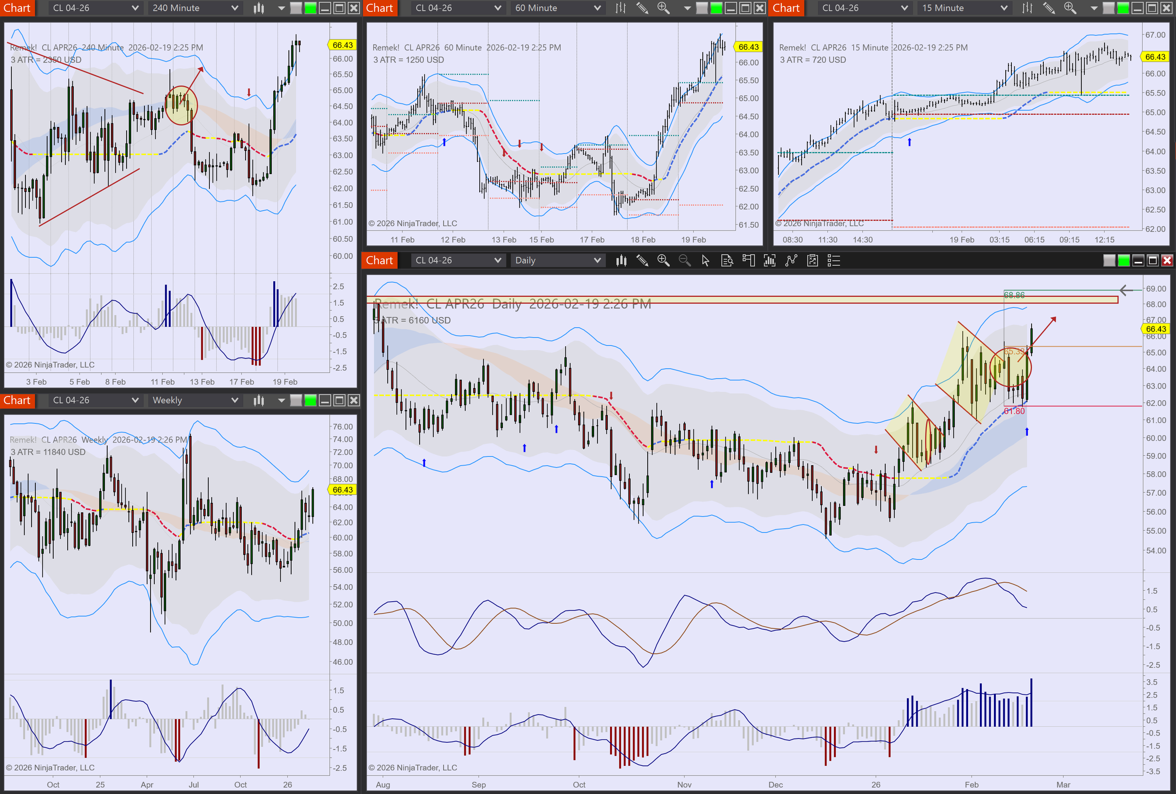Open drawing tools on Daily chart toolbar
The height and width of the screenshot is (794, 1176).
[642, 261]
